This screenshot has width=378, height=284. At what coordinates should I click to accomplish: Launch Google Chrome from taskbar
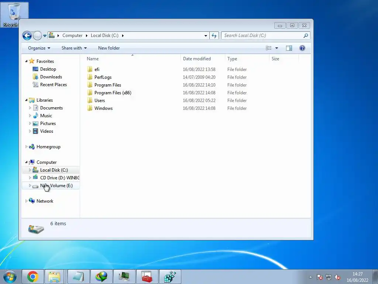[33, 277]
